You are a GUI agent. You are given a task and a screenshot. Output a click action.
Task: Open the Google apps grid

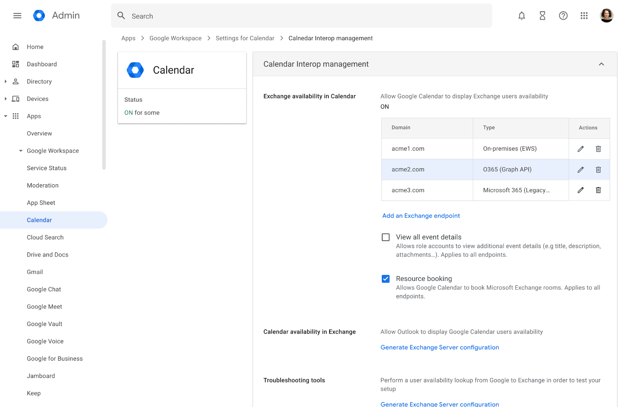point(584,16)
